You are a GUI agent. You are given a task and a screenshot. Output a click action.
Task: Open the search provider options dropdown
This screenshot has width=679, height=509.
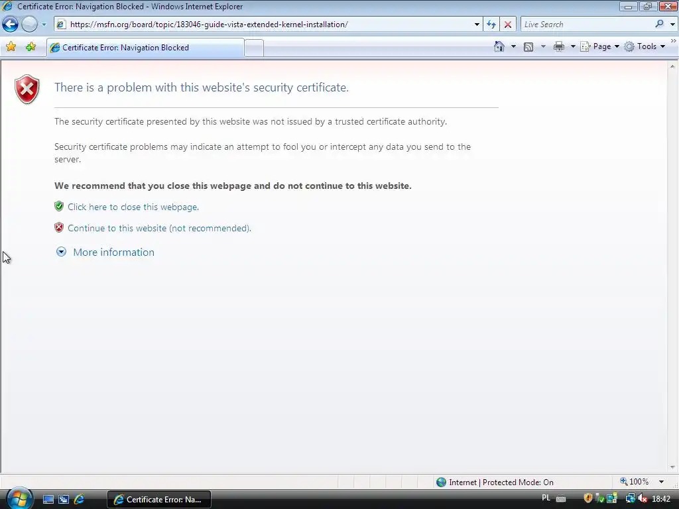point(672,25)
